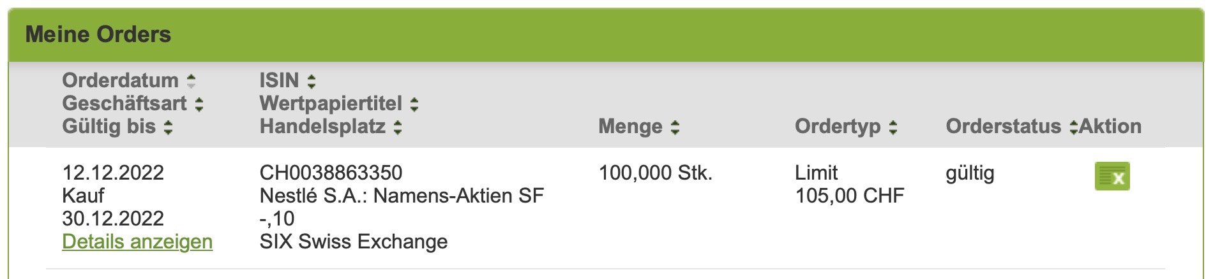Click the sort arrows next to Orderdatum
This screenshot has width=1213, height=279.
pos(191,81)
